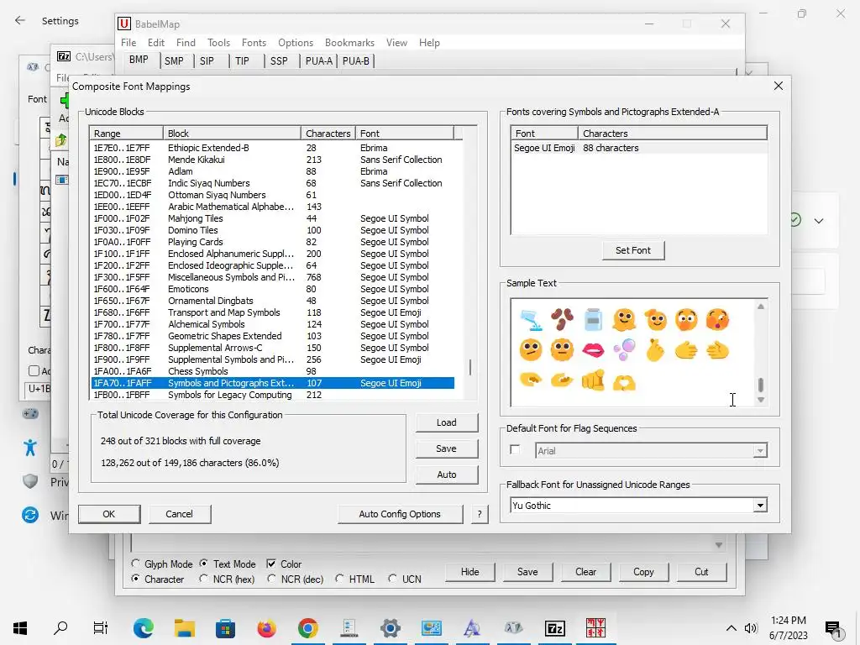Image resolution: width=860 pixels, height=645 pixels.
Task: Select the NCR (hex) radio button
Action: pos(203,579)
